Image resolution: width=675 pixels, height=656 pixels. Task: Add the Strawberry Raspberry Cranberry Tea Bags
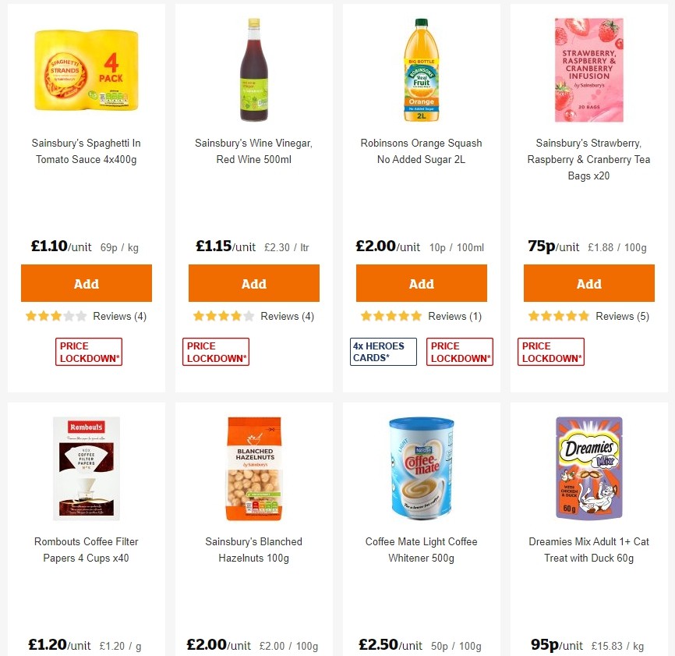tap(588, 283)
